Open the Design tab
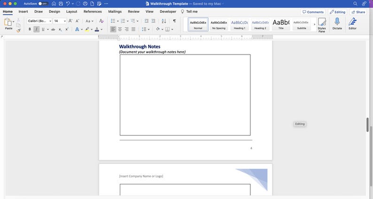Image resolution: width=373 pixels, height=199 pixels. pyautogui.click(x=54, y=11)
